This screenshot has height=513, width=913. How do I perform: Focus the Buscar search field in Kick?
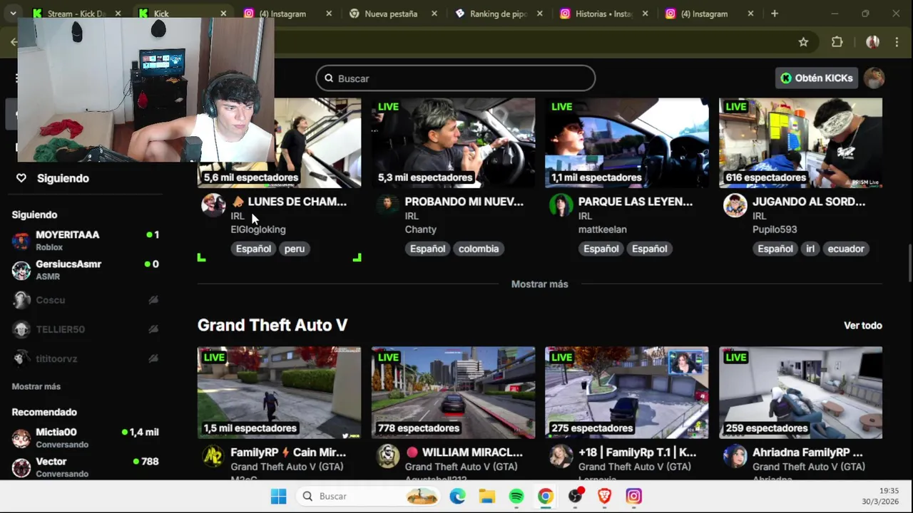pyautogui.click(x=456, y=78)
